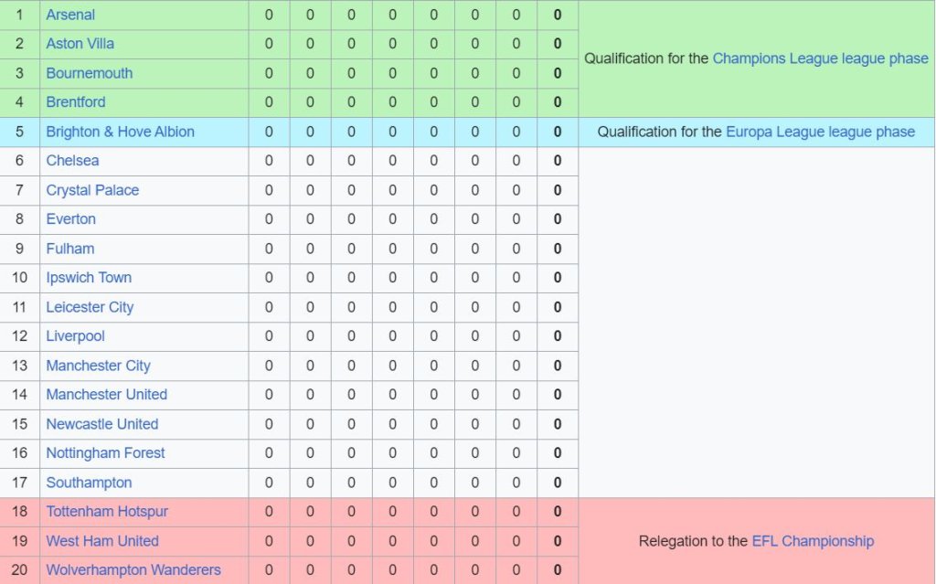Open the Champions League league phase link

pos(820,58)
